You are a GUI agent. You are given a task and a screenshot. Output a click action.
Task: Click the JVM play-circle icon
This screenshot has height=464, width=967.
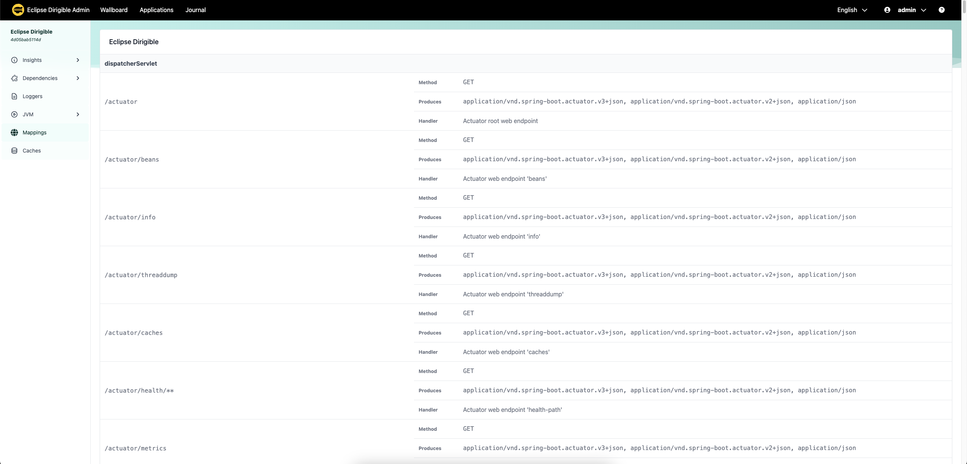pos(14,114)
